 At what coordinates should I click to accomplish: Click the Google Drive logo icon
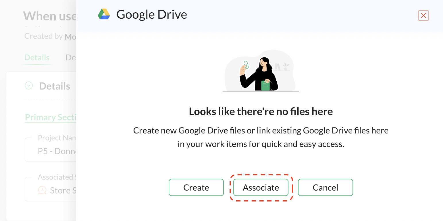(104, 14)
